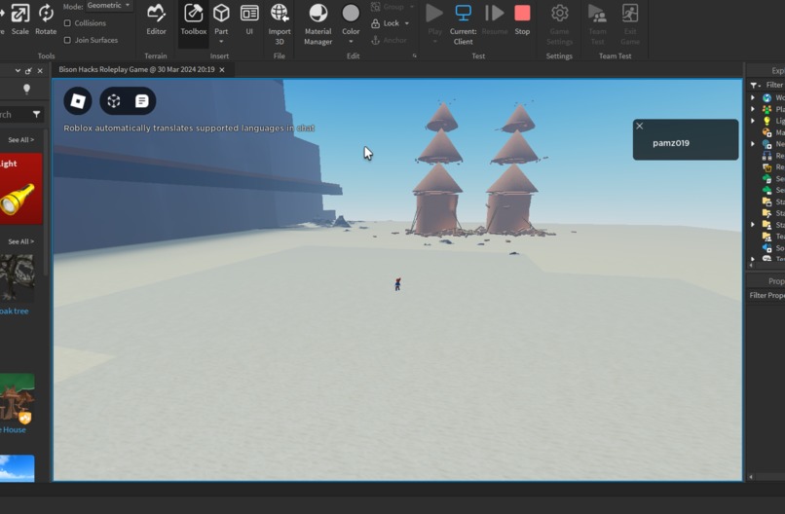
Task: Expand the NetworkClient node in Explorer
Action: coord(753,144)
